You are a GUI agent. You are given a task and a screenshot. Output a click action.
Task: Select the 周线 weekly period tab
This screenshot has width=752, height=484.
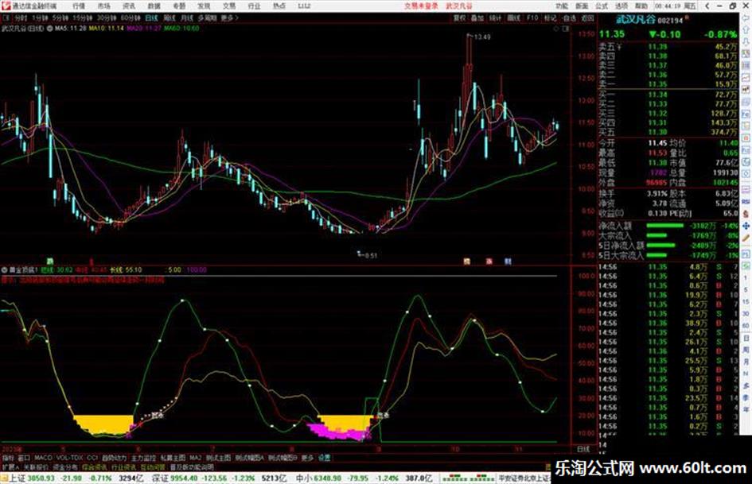click(169, 17)
